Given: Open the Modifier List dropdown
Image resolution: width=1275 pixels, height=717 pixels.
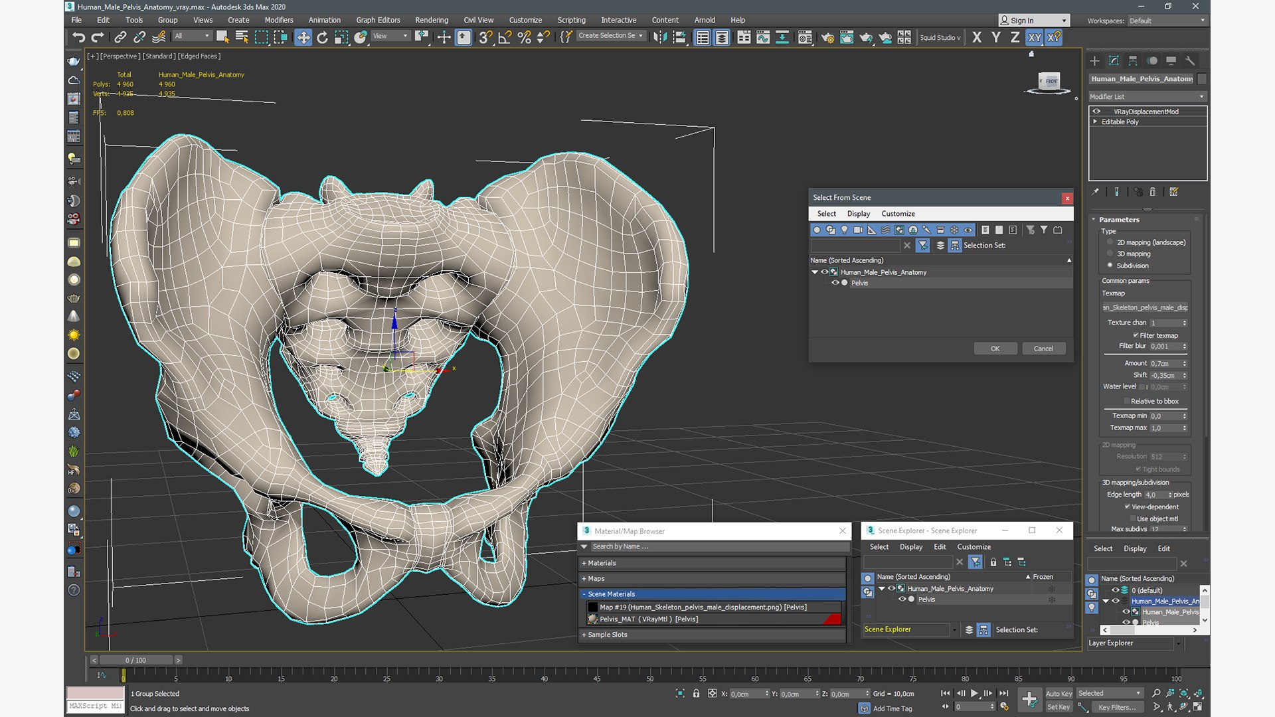Looking at the screenshot, I should [x=1147, y=96].
